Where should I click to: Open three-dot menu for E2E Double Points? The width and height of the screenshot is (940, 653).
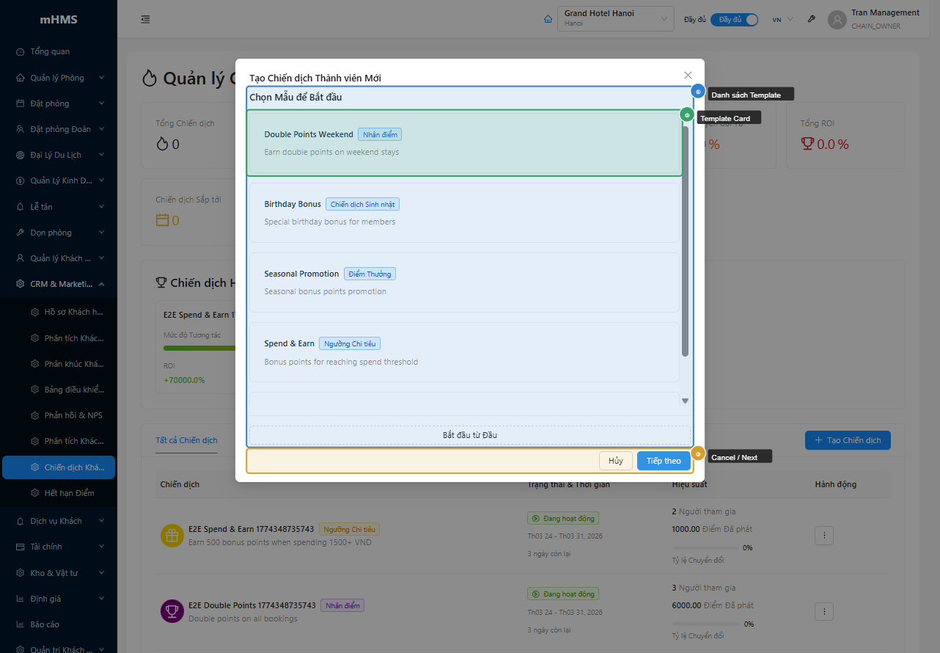point(823,611)
